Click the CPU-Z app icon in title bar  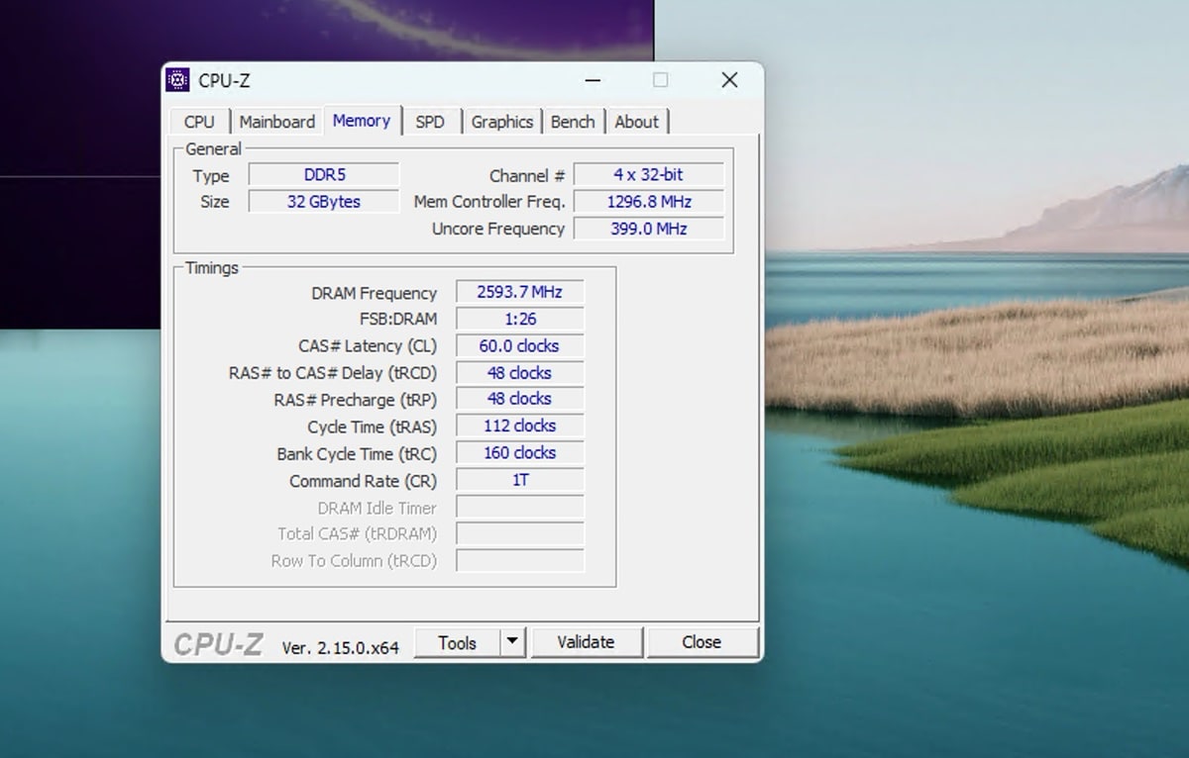[x=178, y=80]
